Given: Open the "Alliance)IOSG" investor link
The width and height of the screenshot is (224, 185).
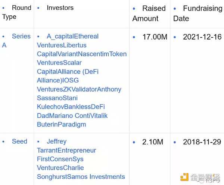Looking at the screenshot, I should (58, 81).
